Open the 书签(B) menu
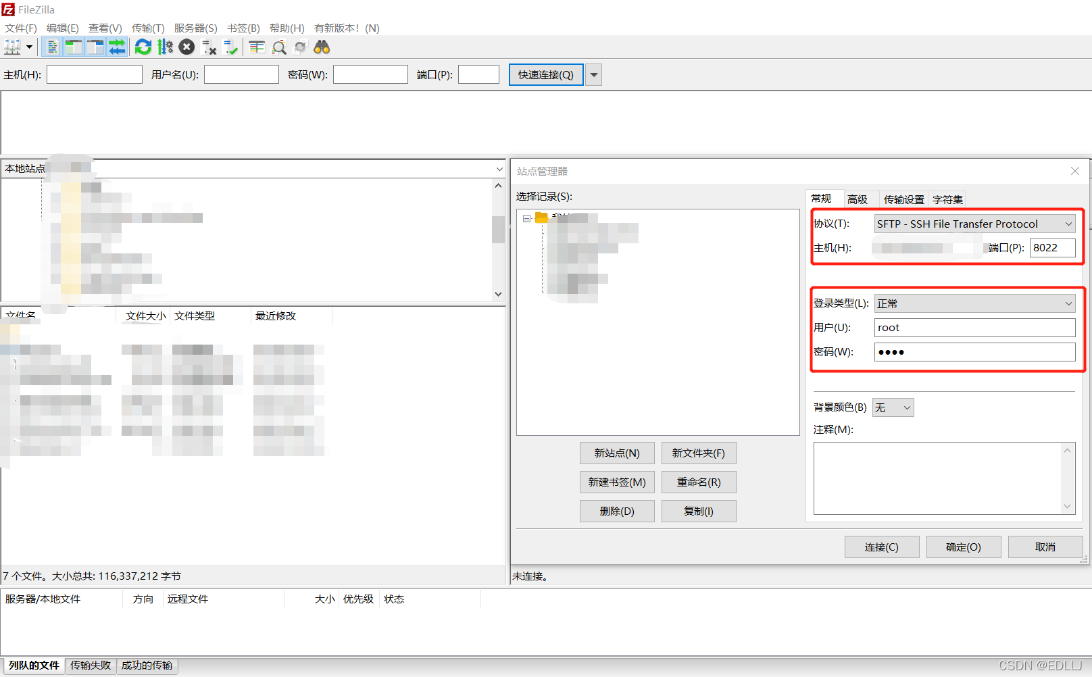1092x677 pixels. click(243, 28)
